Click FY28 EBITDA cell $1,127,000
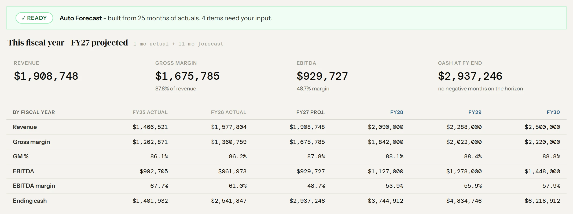Image resolution: width=573 pixels, height=214 pixels. click(x=385, y=171)
